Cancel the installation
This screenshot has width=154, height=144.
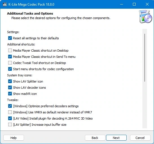pyautogui.click(x=140, y=138)
